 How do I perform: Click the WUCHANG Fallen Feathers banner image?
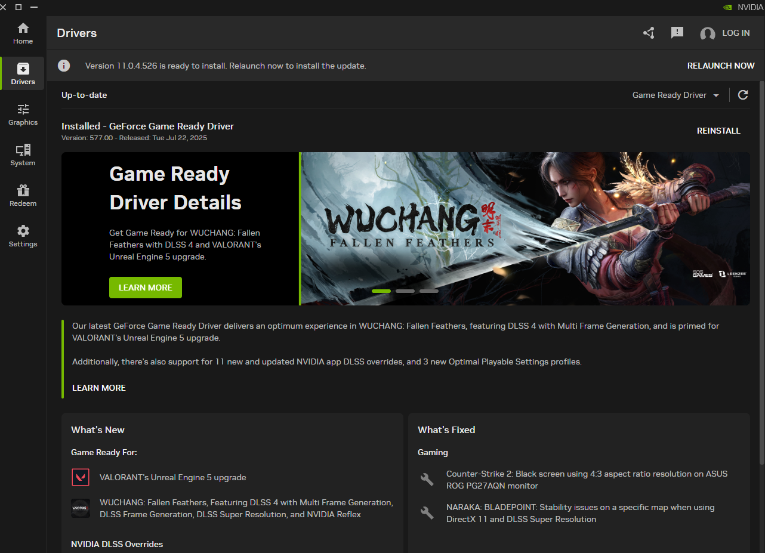[x=525, y=228]
